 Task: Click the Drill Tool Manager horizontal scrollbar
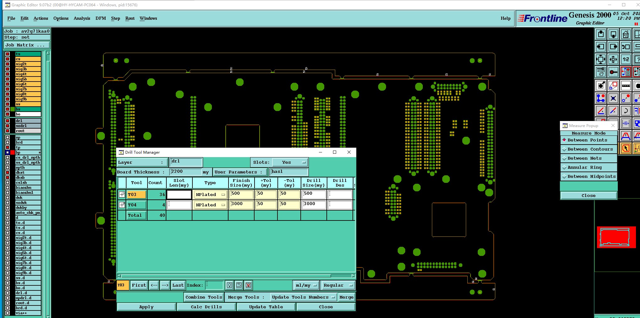236,276
